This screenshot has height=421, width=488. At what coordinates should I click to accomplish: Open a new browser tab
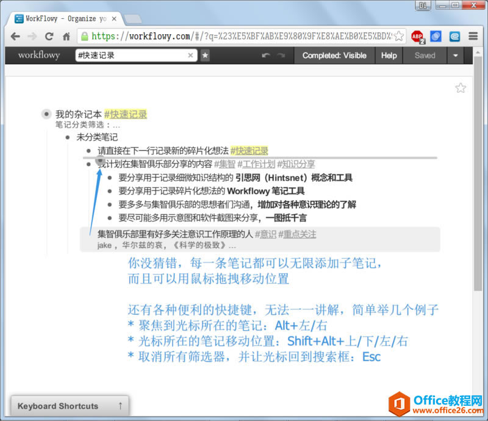click(x=132, y=19)
